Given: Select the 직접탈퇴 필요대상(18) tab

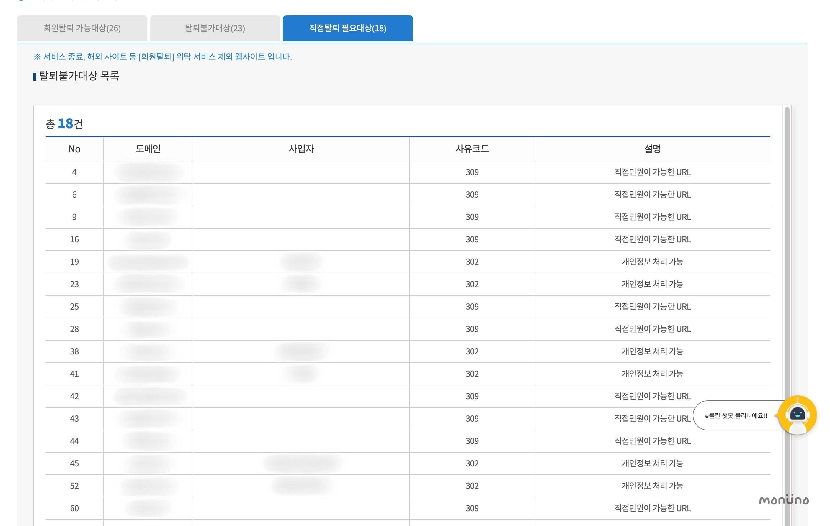Looking at the screenshot, I should pos(348,28).
